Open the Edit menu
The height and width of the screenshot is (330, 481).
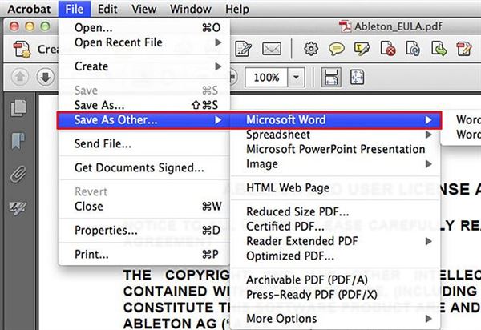[107, 9]
